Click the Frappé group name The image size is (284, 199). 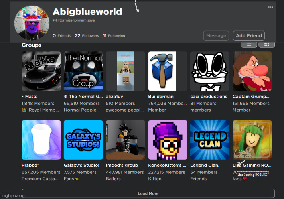30,165
